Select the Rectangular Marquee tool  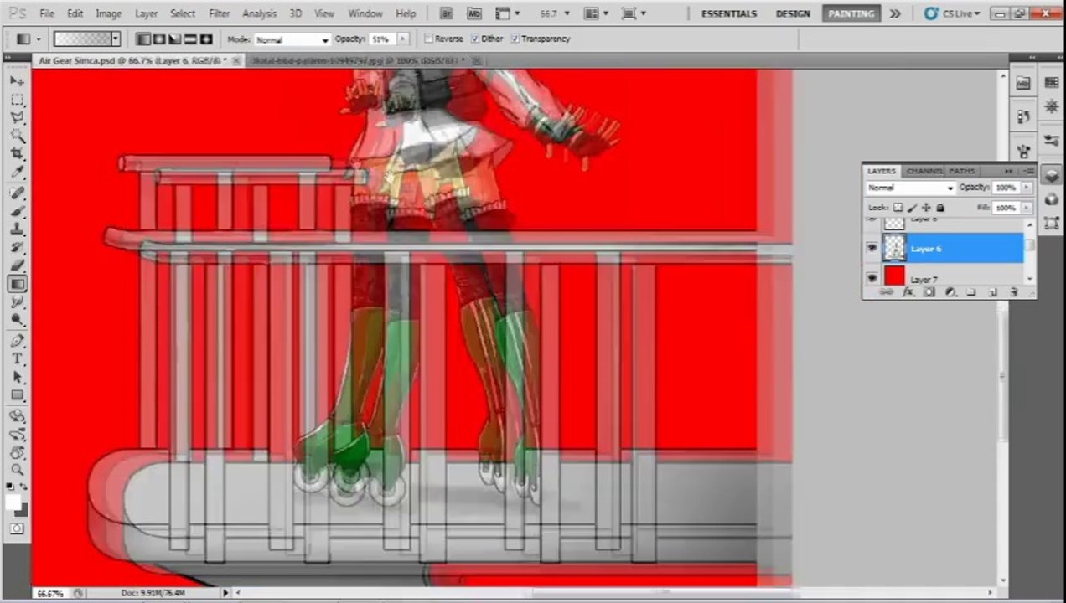tap(18, 100)
